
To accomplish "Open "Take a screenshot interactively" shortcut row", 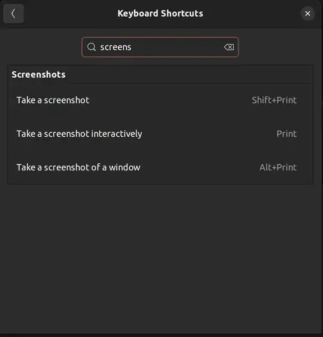I will click(160, 134).
